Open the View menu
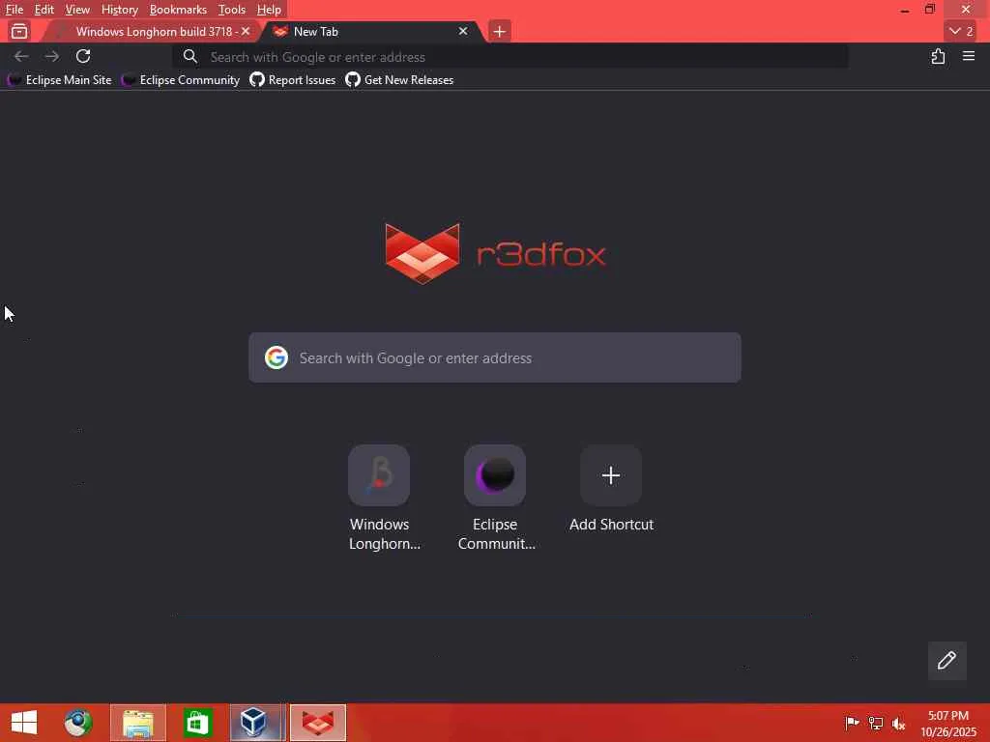The width and height of the screenshot is (990, 742). [x=77, y=10]
